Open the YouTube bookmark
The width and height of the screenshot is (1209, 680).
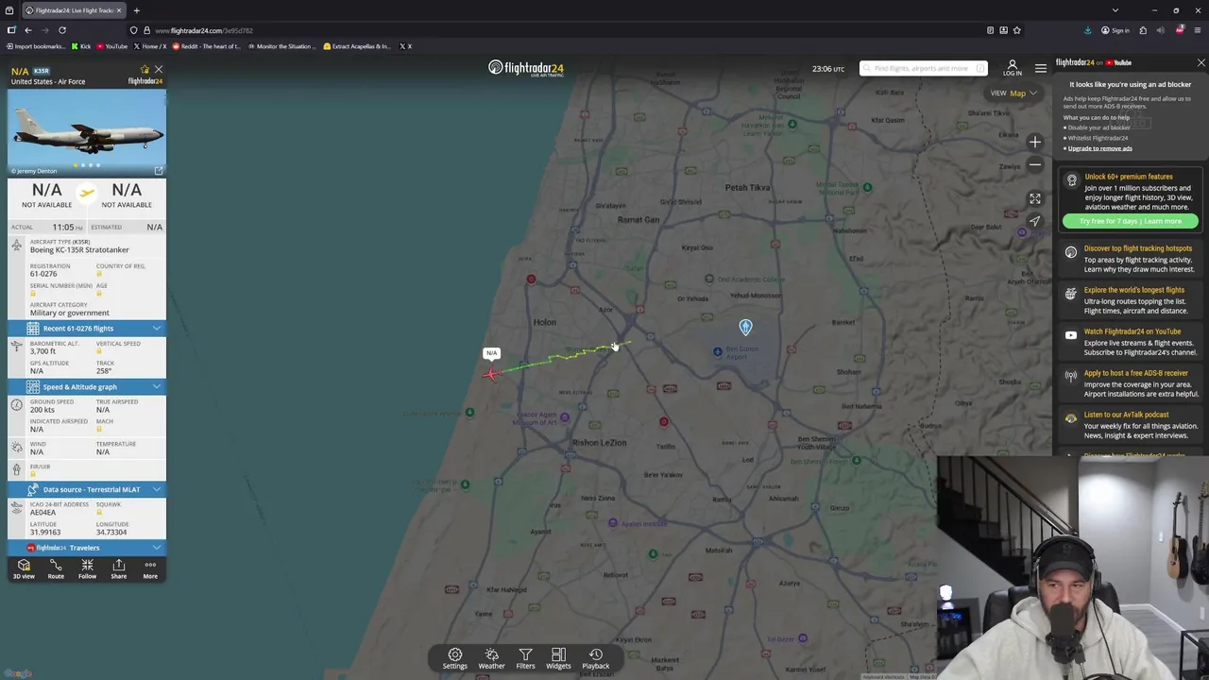click(x=111, y=46)
